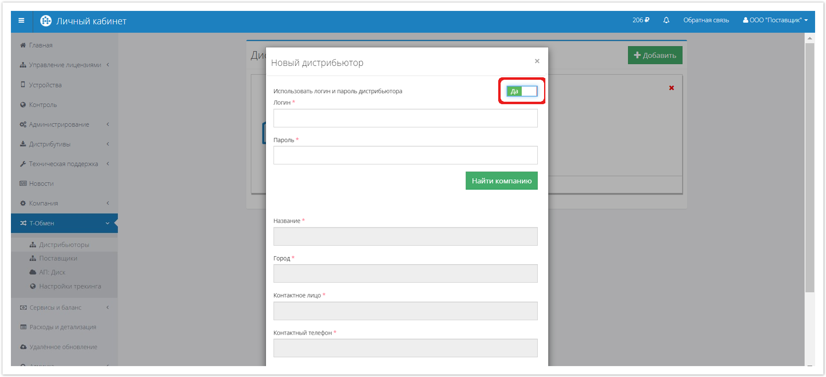Open Устройства in the sidebar
Image resolution: width=826 pixels, height=377 pixels.
coord(45,85)
